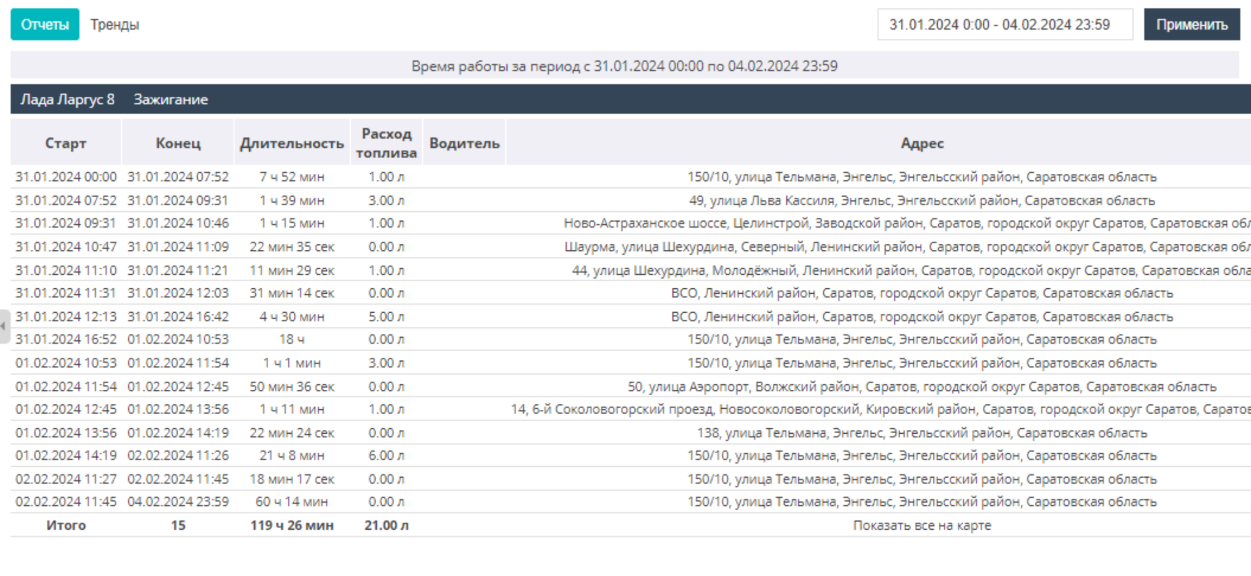
Task: Select the duration 1 ч 15 мин
Action: coord(292,223)
